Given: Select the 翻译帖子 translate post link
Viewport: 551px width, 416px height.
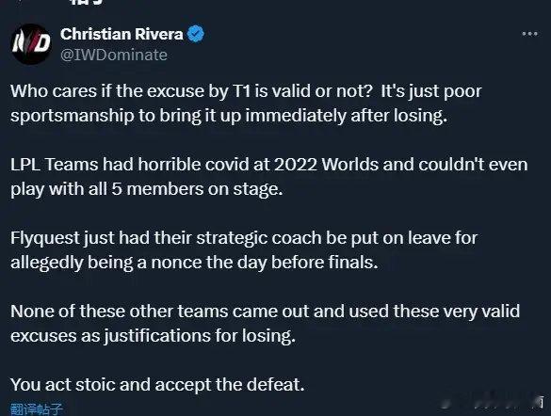Looking at the screenshot, I should [x=36, y=409].
